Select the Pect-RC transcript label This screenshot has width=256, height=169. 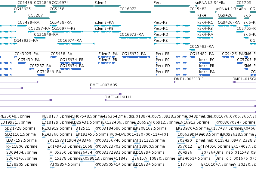point(161,28)
